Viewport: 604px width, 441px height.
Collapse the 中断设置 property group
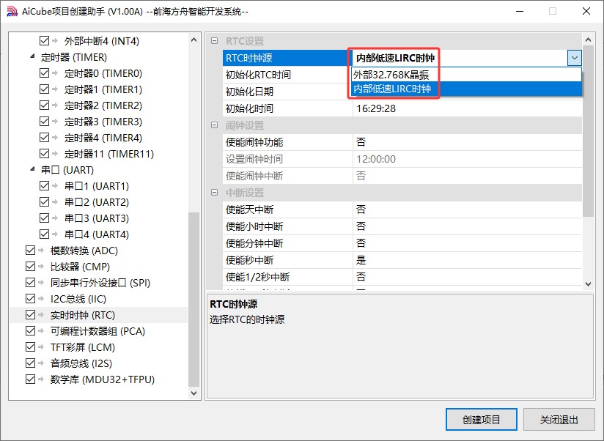coord(215,193)
